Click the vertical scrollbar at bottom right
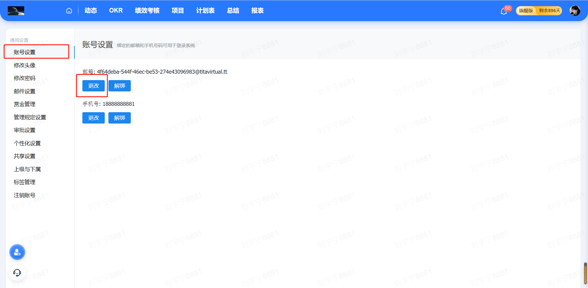The height and width of the screenshot is (288, 588). (x=585, y=273)
